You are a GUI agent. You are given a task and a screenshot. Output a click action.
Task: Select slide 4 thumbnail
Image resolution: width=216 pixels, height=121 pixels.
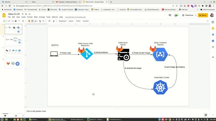13,64
